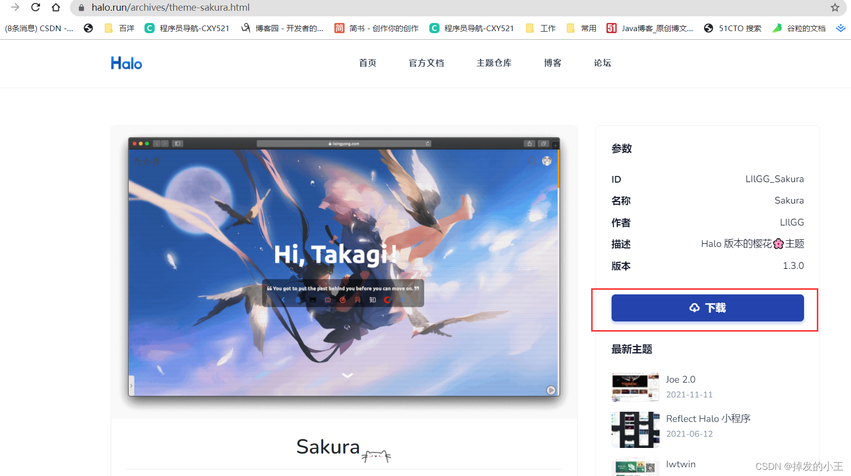The width and height of the screenshot is (851, 476).
Task: Click the play icon on preview image
Action: pos(551,390)
